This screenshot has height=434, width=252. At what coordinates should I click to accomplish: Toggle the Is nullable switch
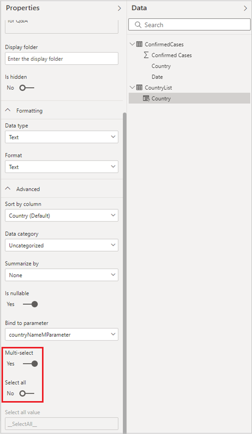click(x=30, y=304)
